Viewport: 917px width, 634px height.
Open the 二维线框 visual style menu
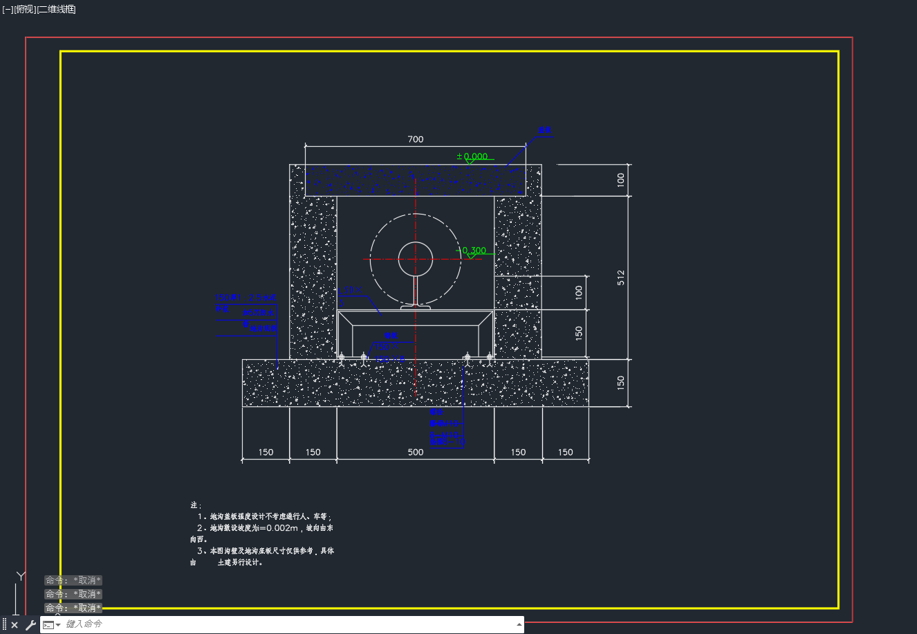56,9
